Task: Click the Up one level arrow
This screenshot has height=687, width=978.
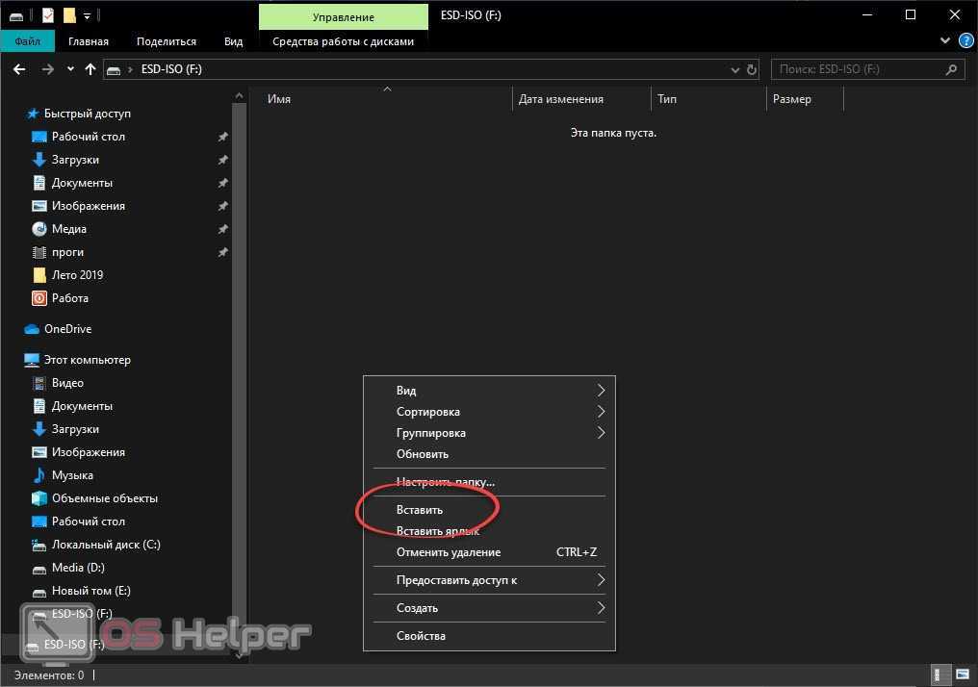Action: tap(90, 69)
